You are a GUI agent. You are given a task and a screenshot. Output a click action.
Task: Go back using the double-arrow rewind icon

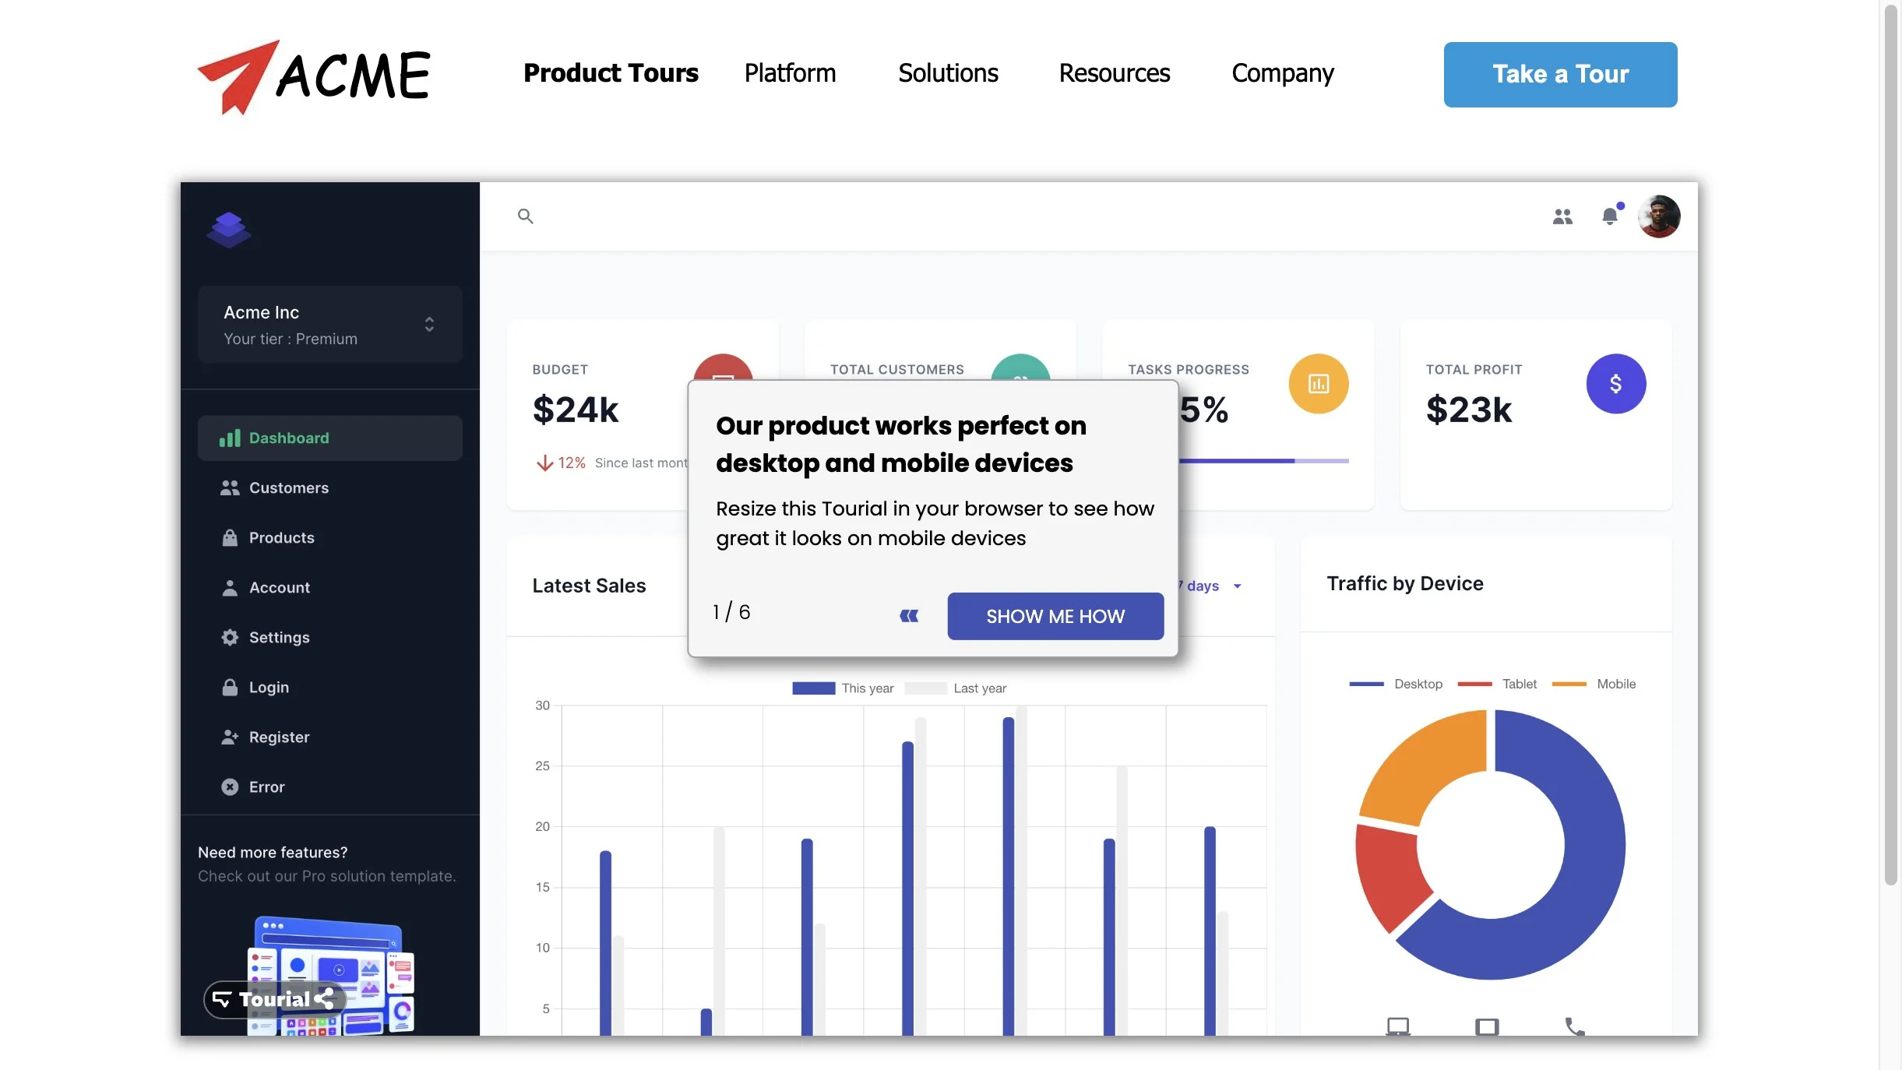(909, 616)
